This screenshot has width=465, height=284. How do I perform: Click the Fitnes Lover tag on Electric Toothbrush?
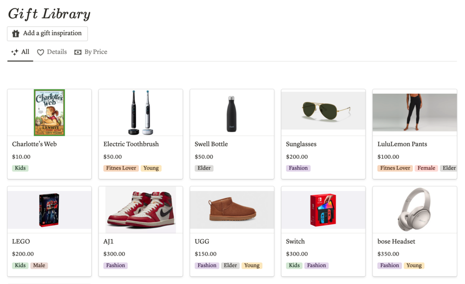[x=121, y=168]
